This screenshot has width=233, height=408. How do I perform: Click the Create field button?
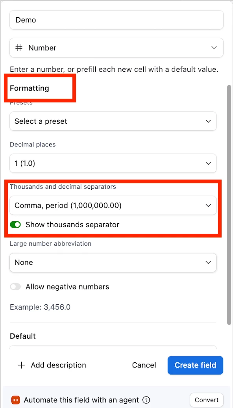click(195, 365)
